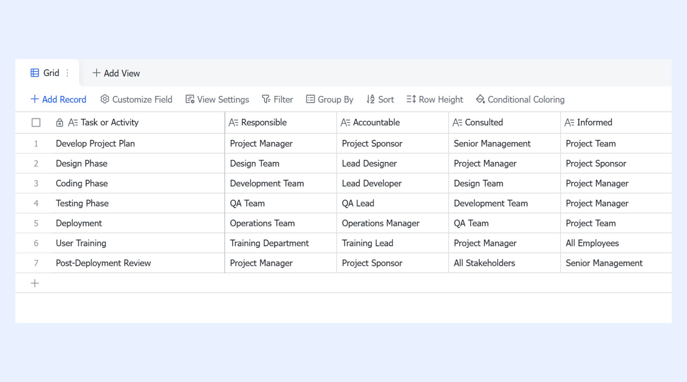687x382 pixels.
Task: Click the lock icon beside Task or Activity
Action: pyautogui.click(x=59, y=123)
